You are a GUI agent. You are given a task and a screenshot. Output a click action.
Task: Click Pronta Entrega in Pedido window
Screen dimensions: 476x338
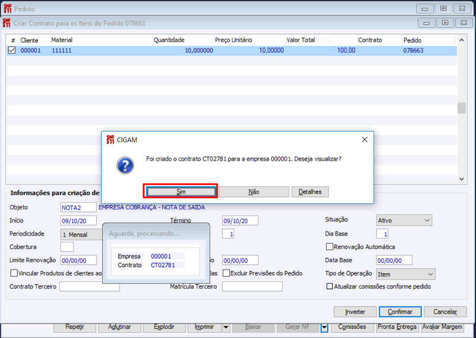tap(397, 327)
